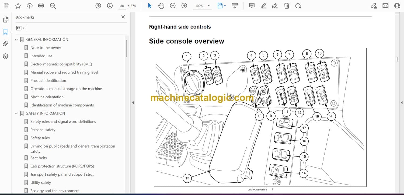Click the Save file icon
The image size is (404, 195).
6,6
